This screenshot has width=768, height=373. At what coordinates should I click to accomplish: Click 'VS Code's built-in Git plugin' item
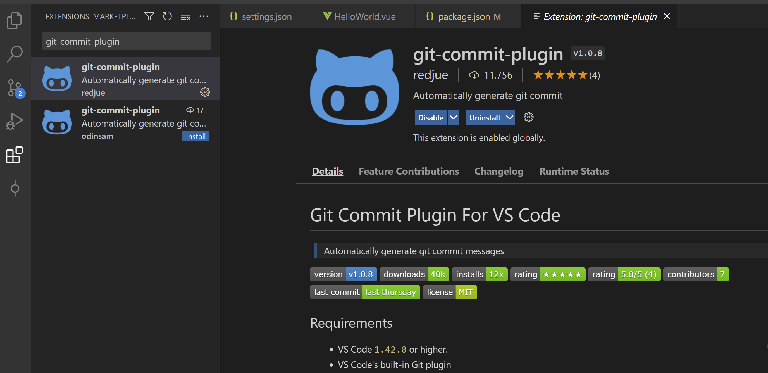(x=394, y=365)
